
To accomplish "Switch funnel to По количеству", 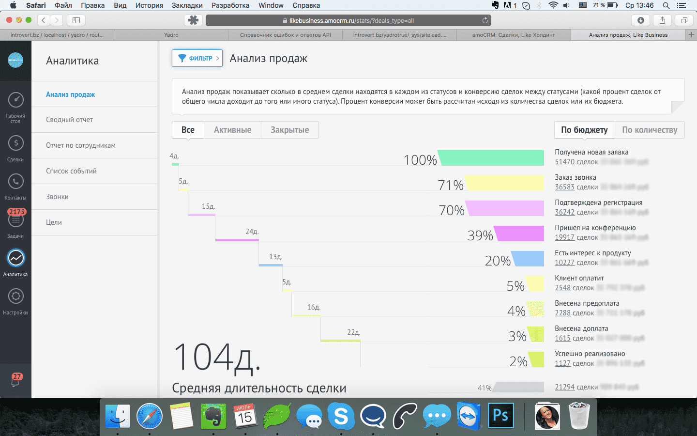I will [650, 130].
